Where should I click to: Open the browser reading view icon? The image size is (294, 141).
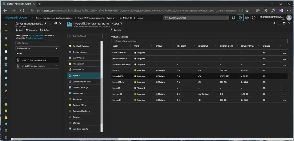click(241, 11)
